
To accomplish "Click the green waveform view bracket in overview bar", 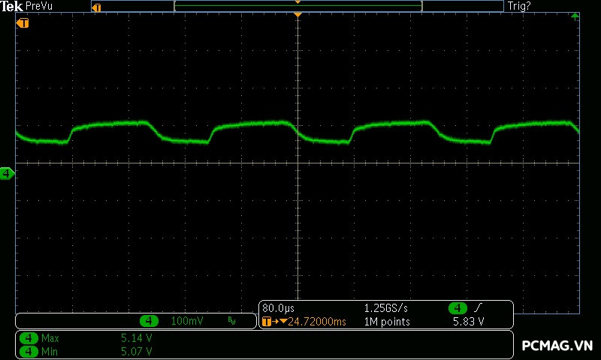I will point(297,7).
